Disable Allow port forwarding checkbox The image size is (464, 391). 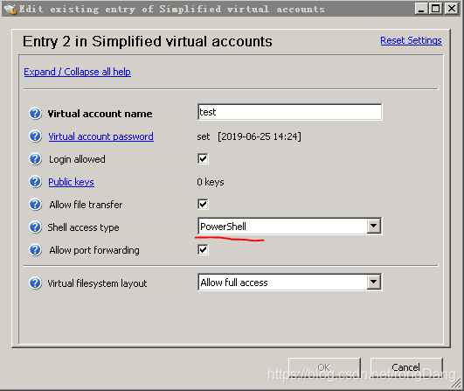tap(203, 249)
